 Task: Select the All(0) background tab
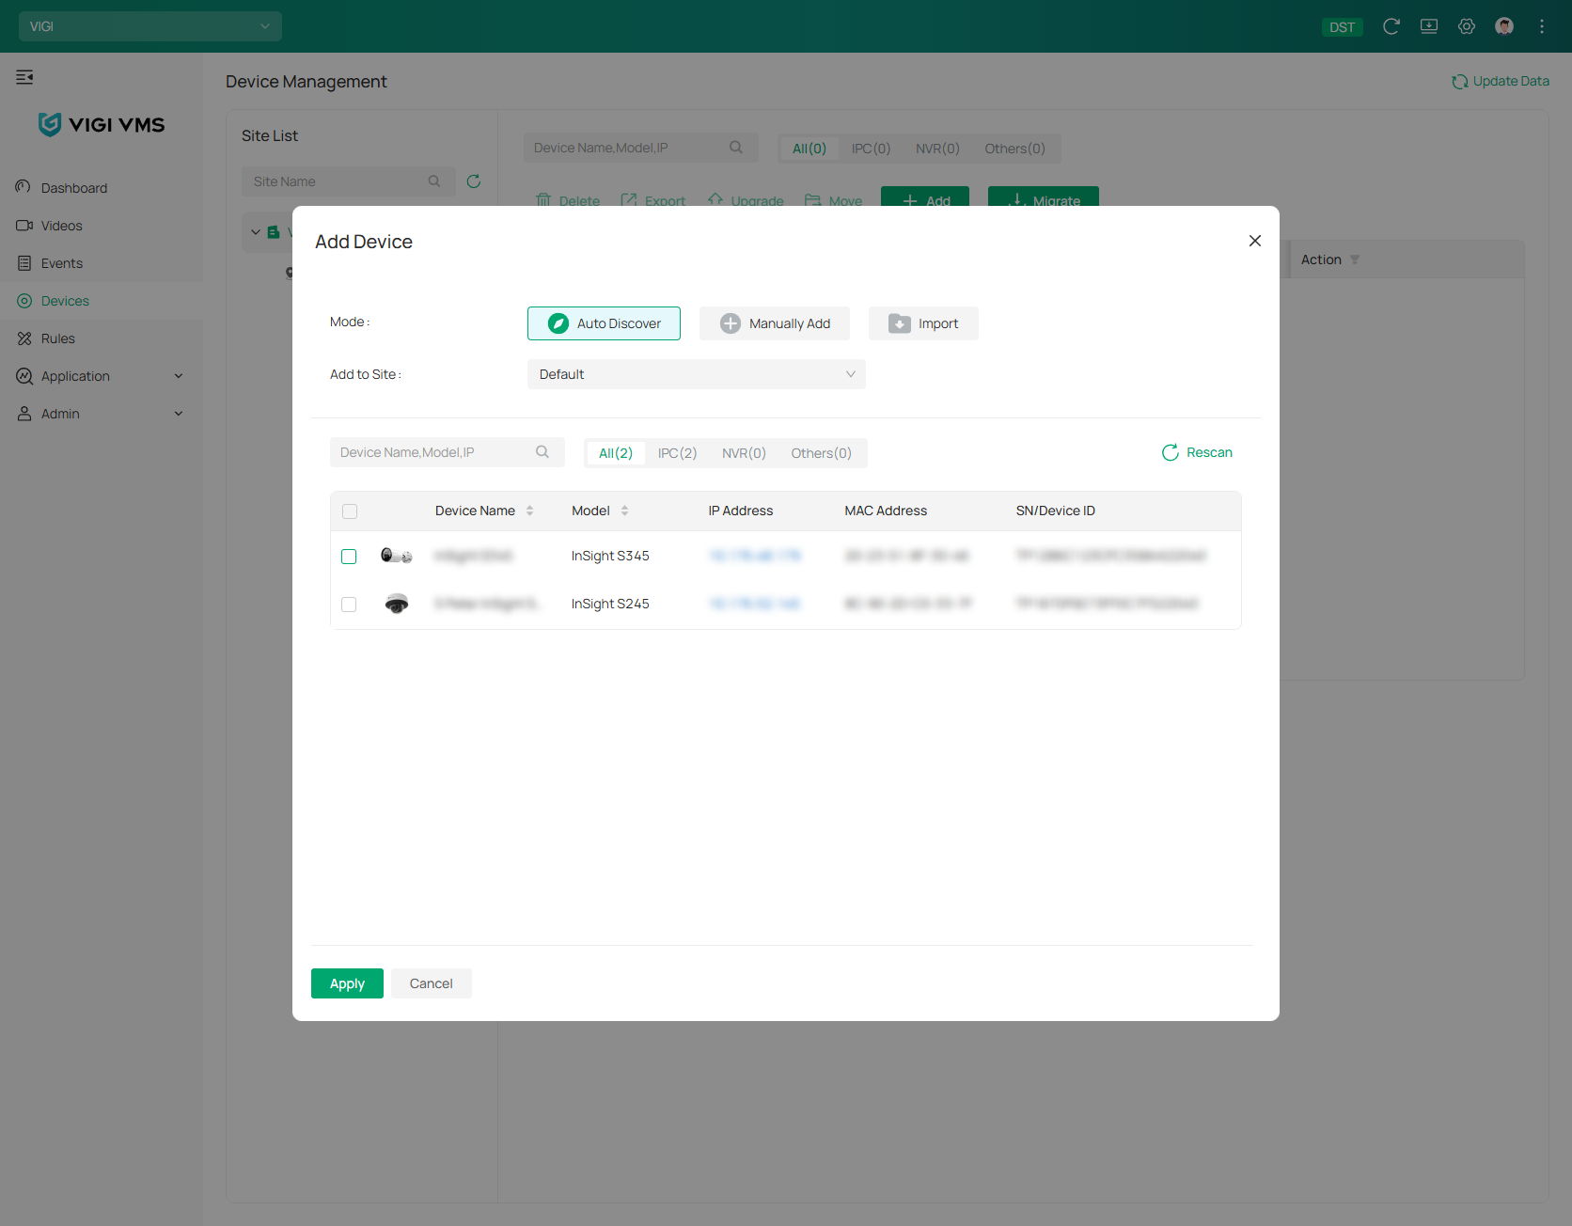coord(810,149)
